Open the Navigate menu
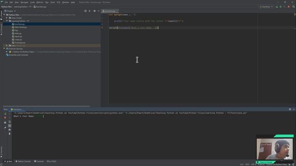 [x=25, y=2]
